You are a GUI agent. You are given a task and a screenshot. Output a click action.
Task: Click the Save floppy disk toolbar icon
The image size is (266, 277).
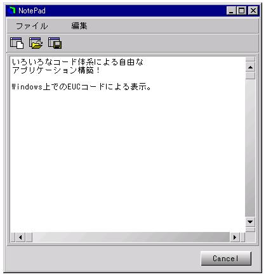point(55,43)
